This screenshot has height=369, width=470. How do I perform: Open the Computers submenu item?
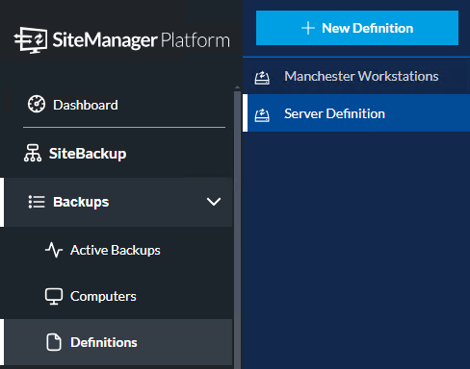[103, 296]
